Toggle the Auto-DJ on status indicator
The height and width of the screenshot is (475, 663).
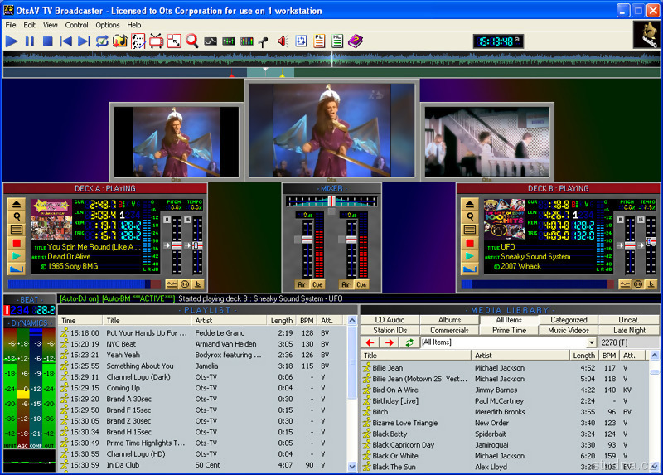[x=79, y=298]
